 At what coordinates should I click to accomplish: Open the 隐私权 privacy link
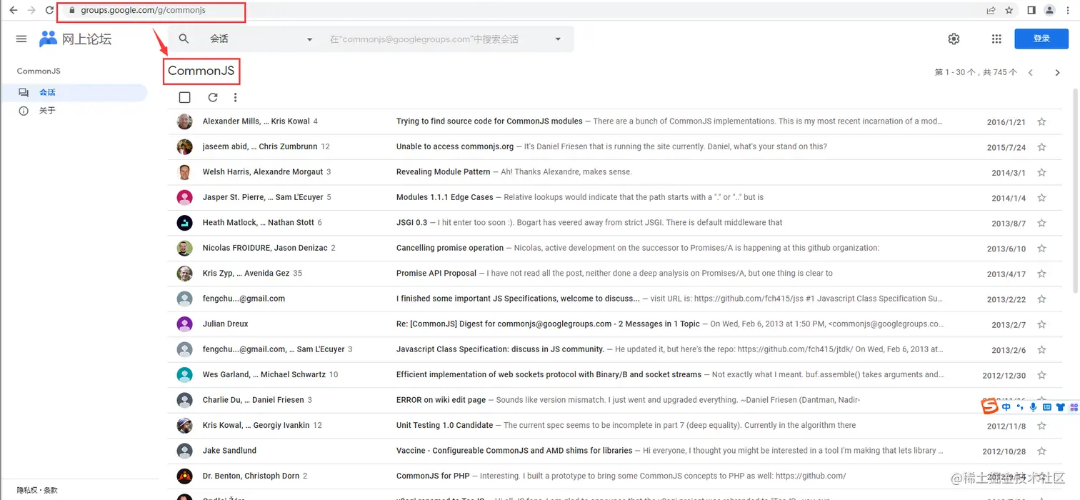tap(27, 491)
